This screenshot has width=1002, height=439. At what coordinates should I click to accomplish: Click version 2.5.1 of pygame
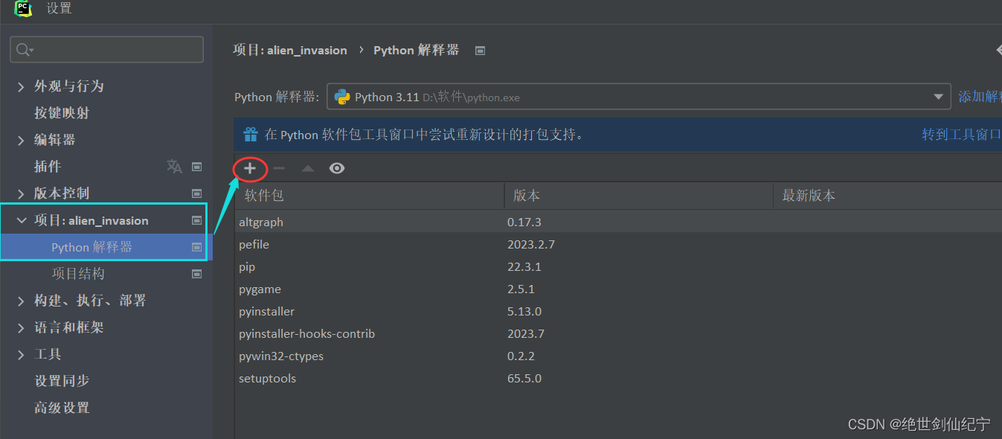(521, 289)
